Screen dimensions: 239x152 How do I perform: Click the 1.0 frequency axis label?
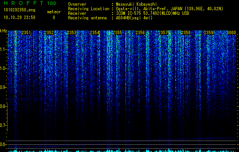coord(3,68)
